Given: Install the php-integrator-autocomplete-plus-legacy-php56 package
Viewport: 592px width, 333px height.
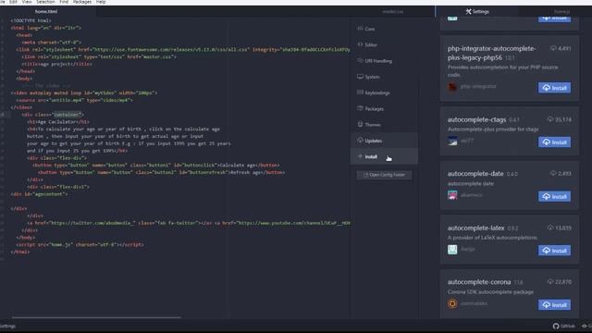Looking at the screenshot, I should point(554,88).
